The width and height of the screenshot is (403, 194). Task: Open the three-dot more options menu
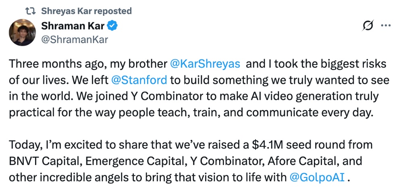tap(386, 26)
